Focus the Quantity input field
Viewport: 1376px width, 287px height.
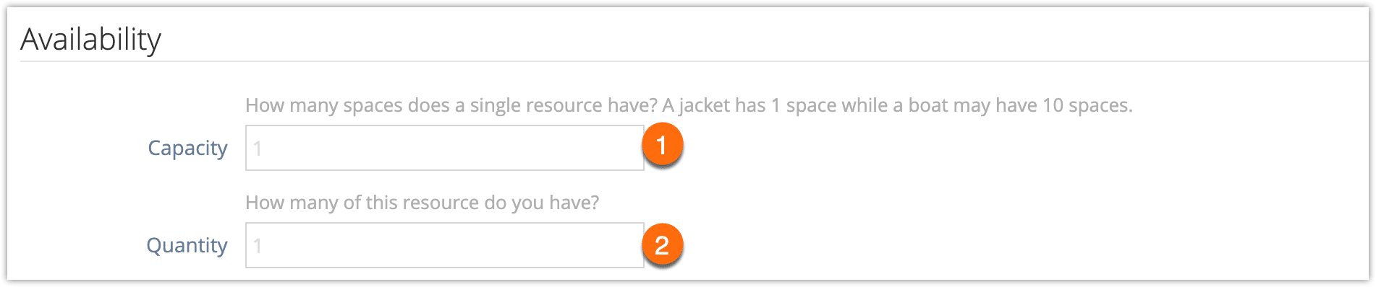tap(444, 245)
